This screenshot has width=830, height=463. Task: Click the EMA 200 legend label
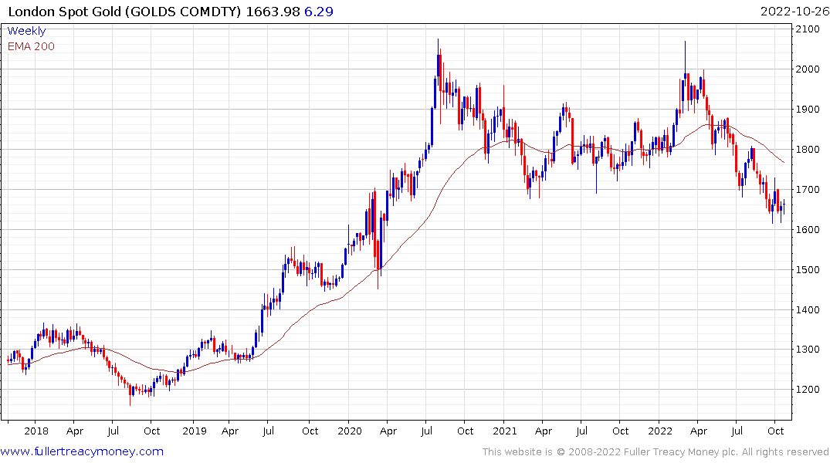(x=31, y=46)
